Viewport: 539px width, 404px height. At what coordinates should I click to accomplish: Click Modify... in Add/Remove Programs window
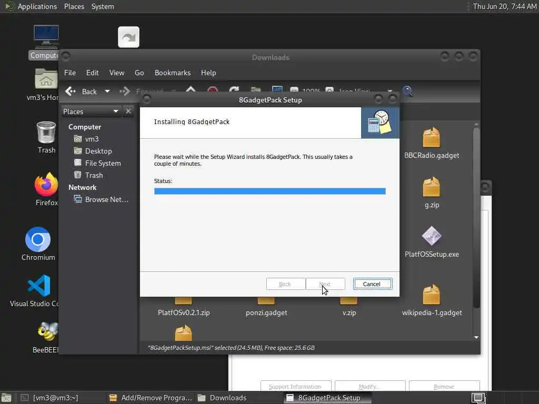point(370,386)
